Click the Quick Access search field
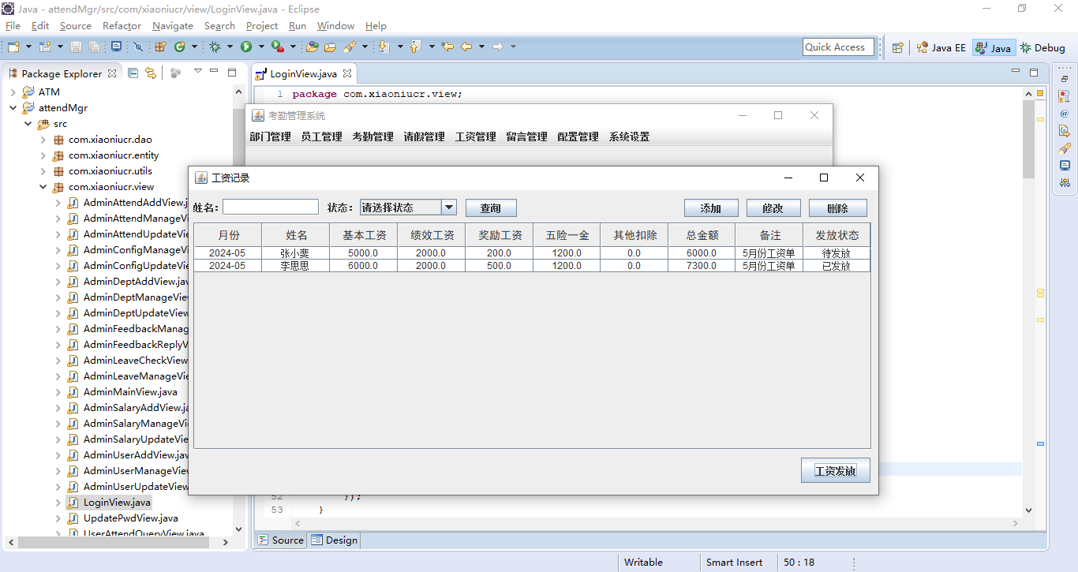Screen dimensions: 1078x572 (x=838, y=47)
